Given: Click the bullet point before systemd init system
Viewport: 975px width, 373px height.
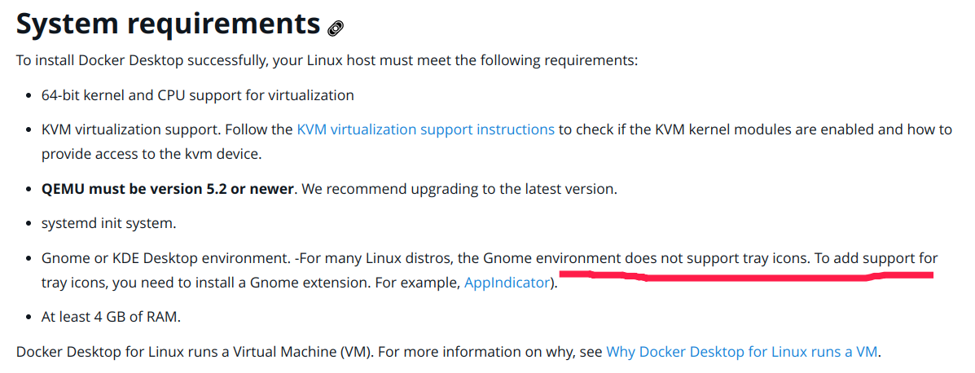Looking at the screenshot, I should coord(29,224).
